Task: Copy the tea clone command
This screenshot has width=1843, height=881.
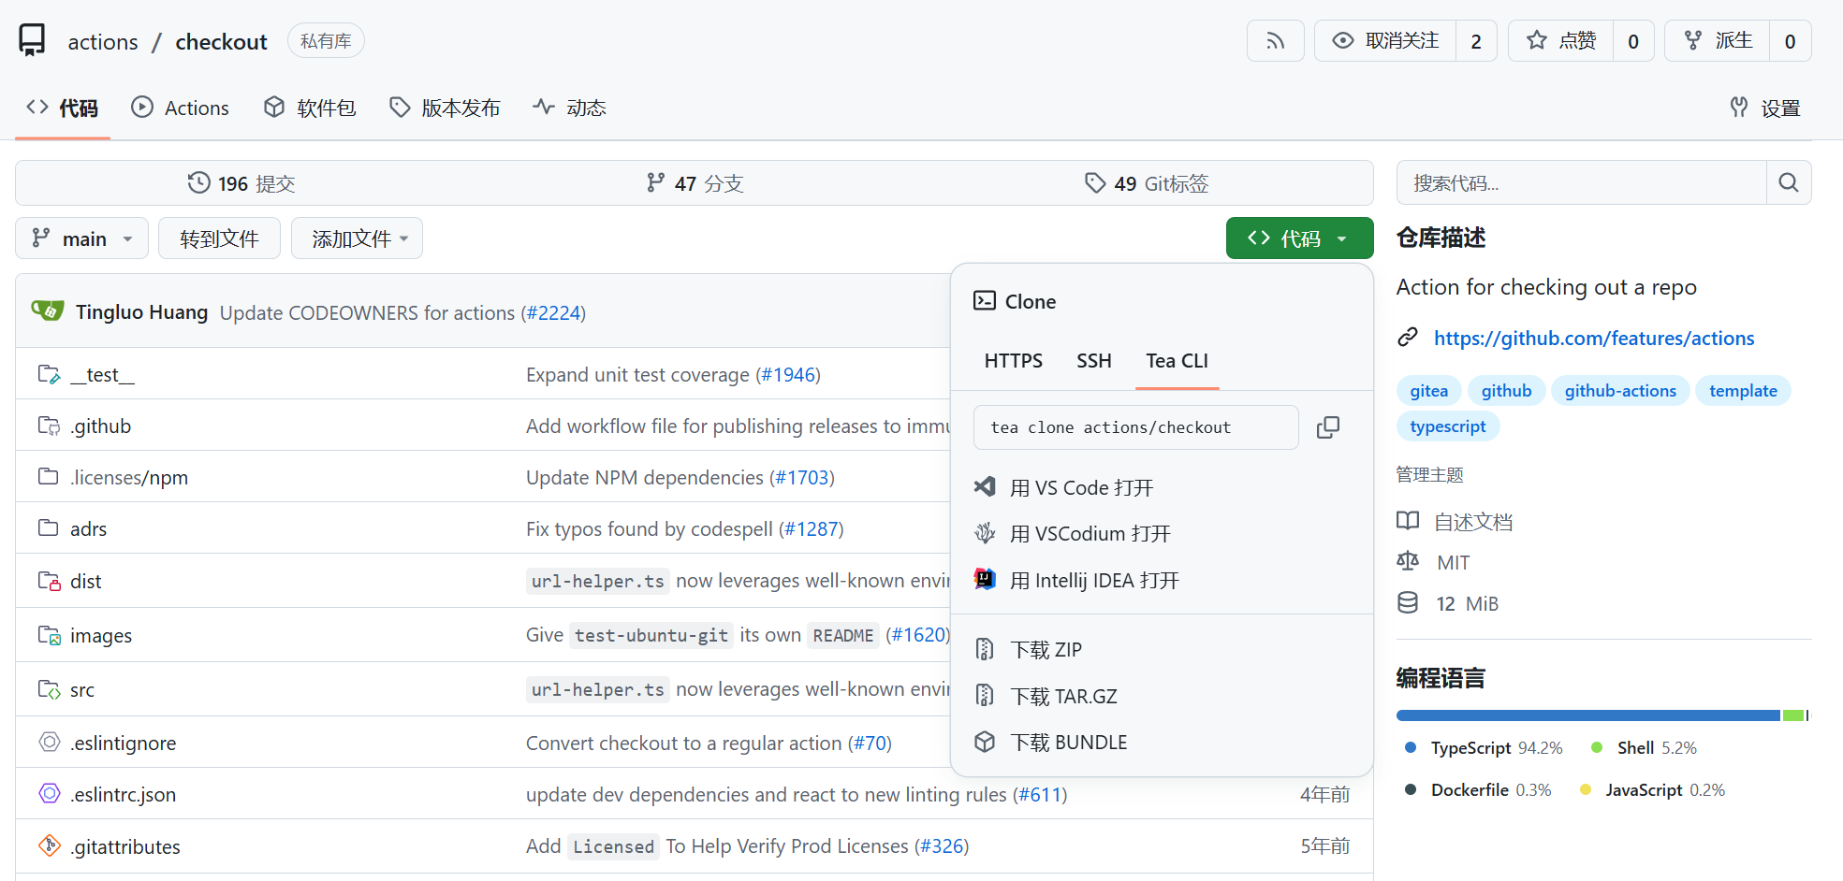Action: [1327, 427]
